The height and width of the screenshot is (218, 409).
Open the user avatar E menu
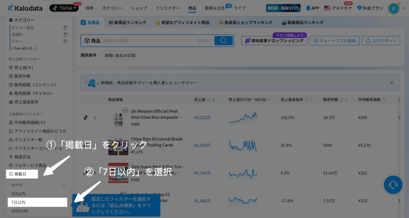click(x=393, y=9)
